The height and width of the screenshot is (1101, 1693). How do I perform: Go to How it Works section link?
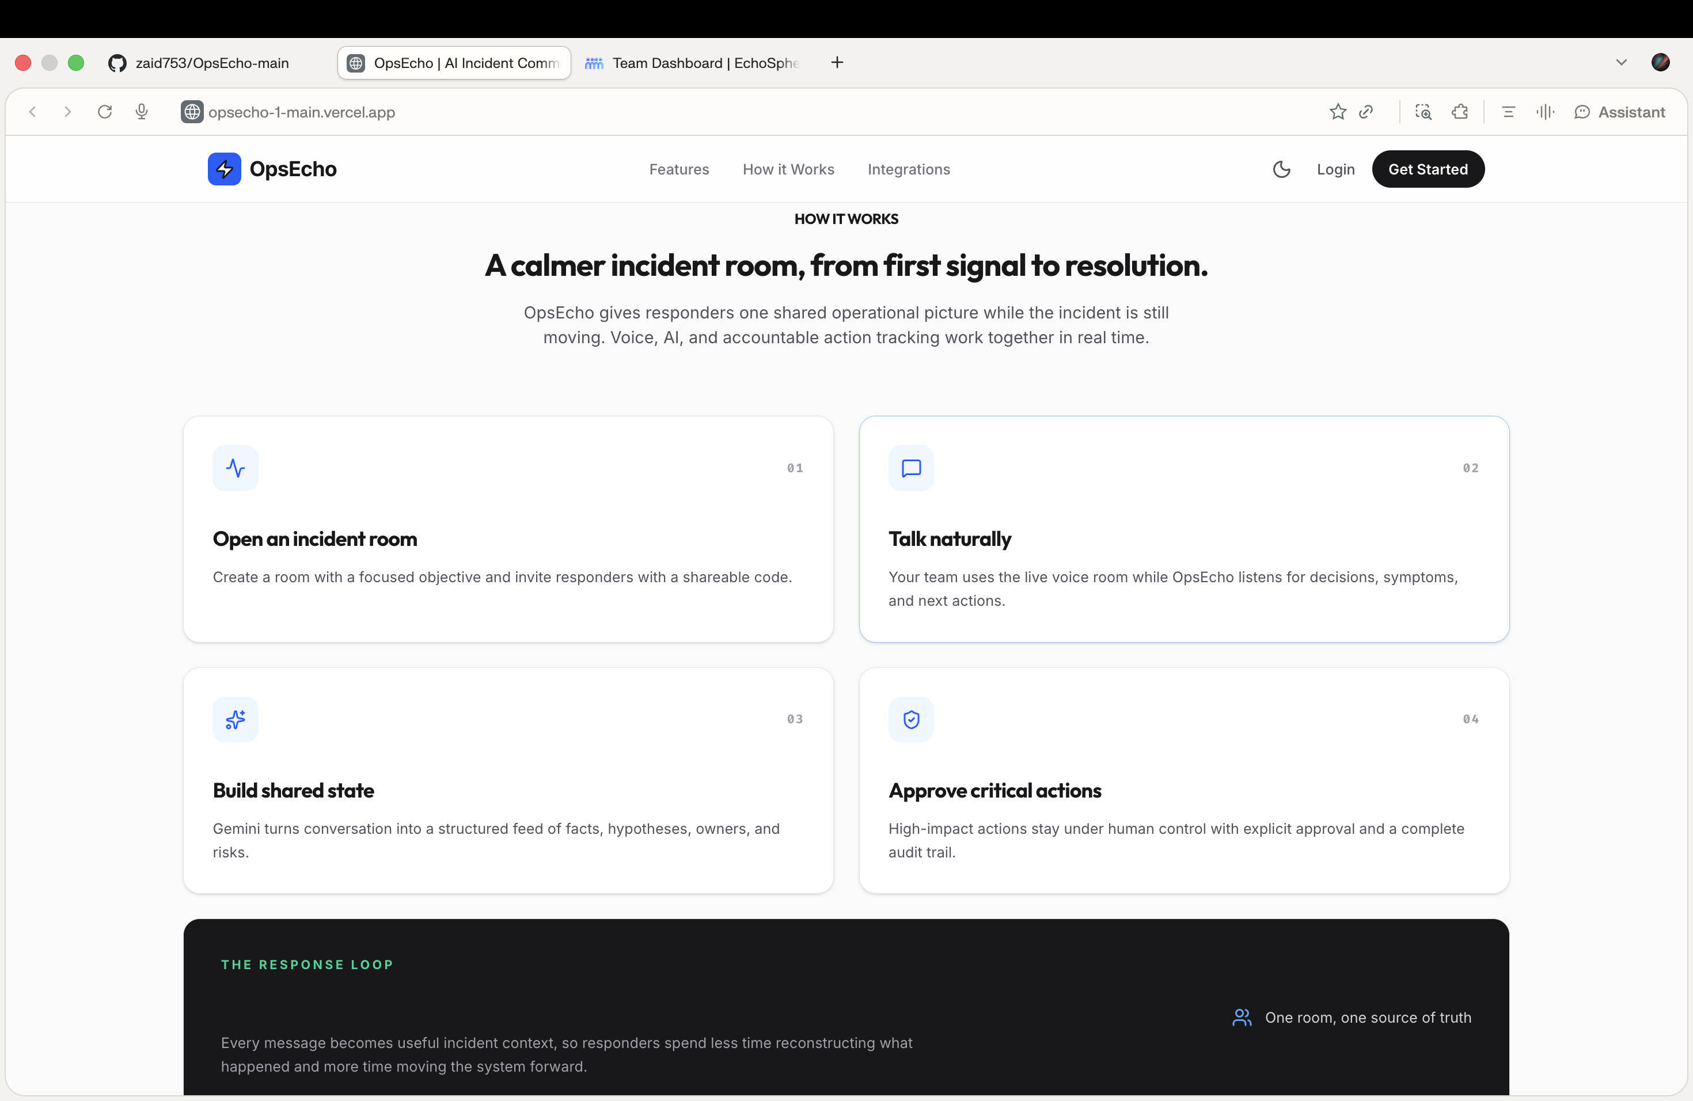[788, 169]
